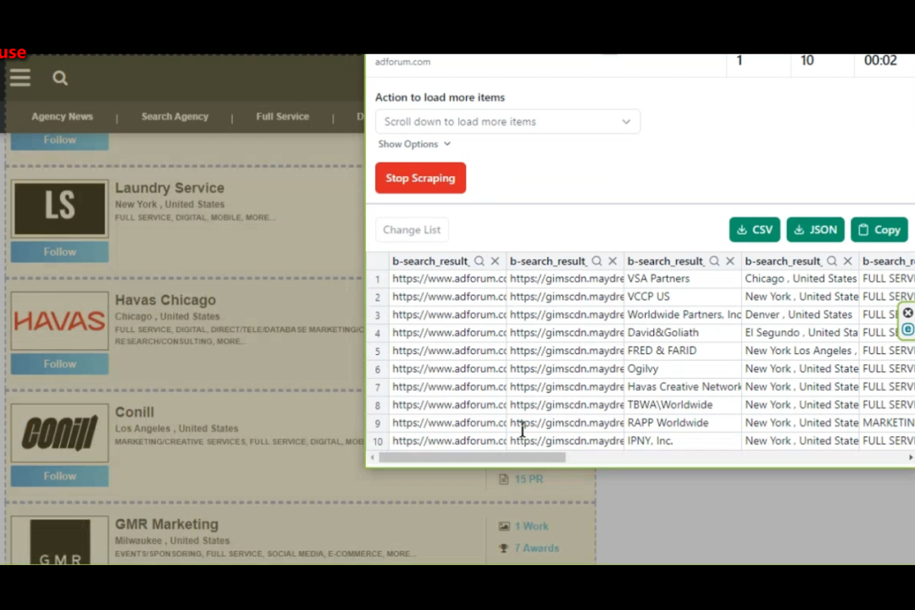Open the Conill agency title link

[x=134, y=412]
